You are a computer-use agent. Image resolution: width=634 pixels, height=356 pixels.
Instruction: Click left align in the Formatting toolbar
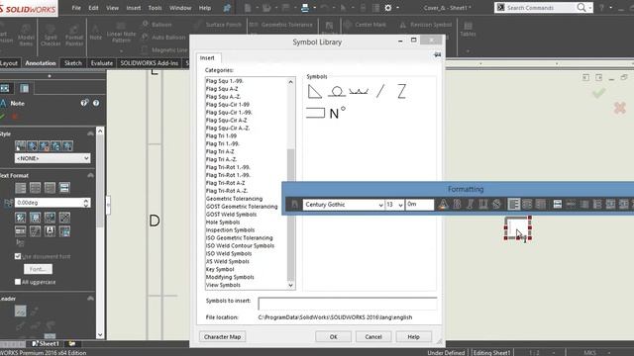513,205
